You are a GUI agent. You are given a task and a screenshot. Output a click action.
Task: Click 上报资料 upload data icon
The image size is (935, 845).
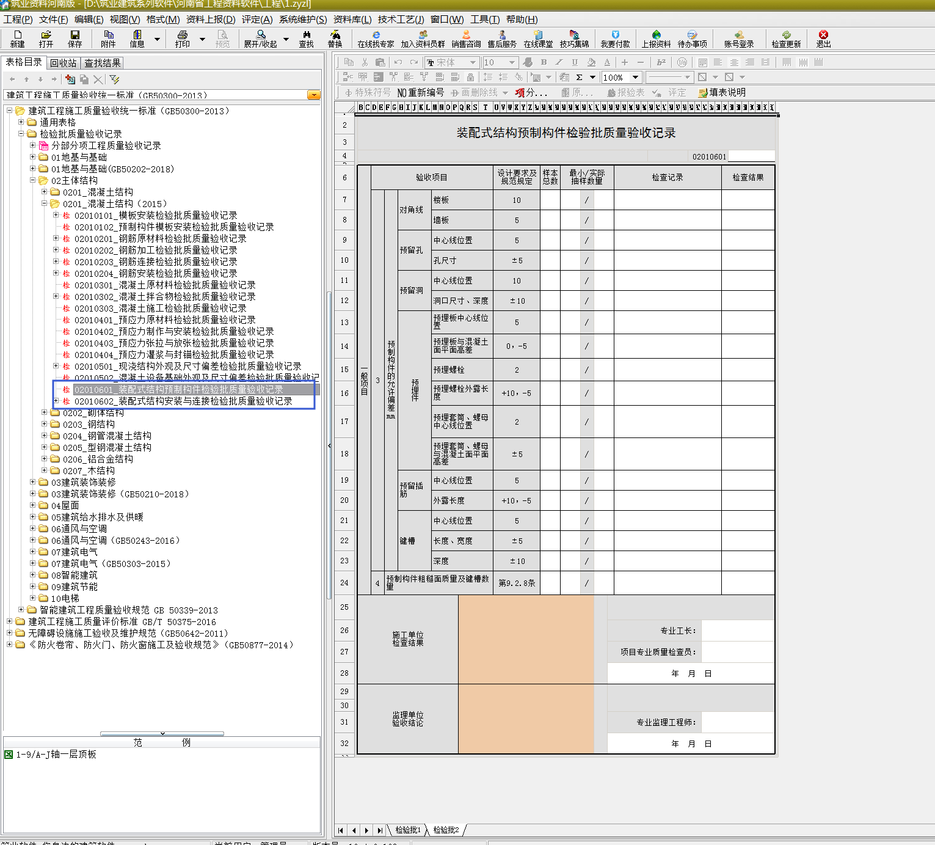[656, 38]
